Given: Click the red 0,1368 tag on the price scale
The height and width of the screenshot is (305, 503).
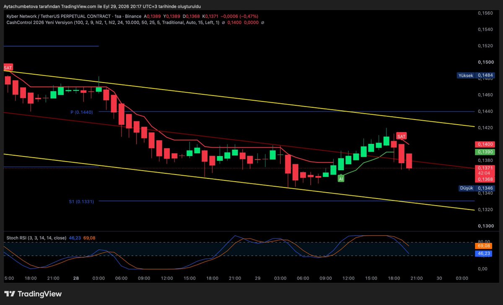Looking at the screenshot, I should (485, 179).
